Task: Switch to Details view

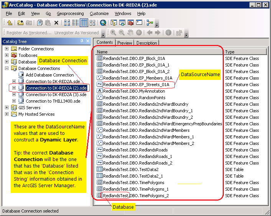Action: (x=84, y=23)
